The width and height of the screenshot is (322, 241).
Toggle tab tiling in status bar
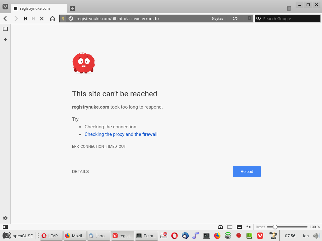[230, 227]
